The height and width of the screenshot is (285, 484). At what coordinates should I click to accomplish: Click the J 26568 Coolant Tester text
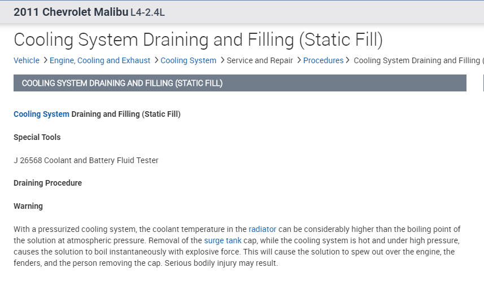point(86,160)
